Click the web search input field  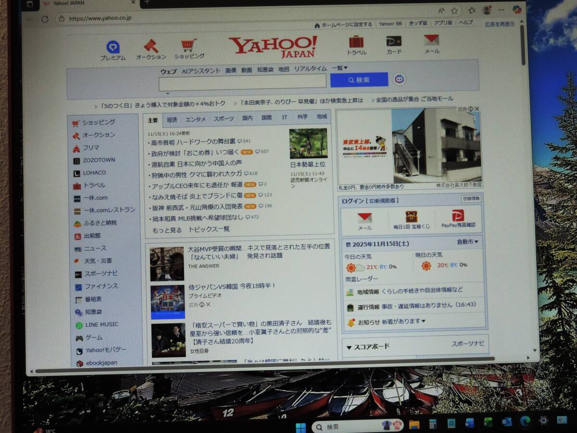(242, 82)
